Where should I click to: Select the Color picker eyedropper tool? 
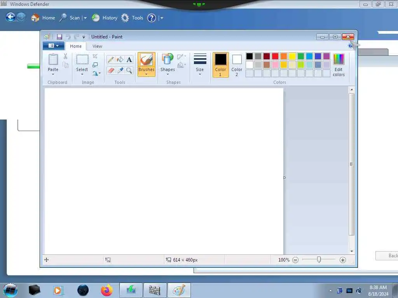coord(120,71)
